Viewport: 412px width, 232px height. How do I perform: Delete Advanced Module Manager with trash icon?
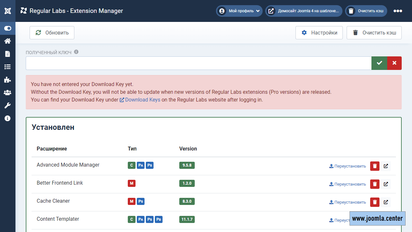[x=375, y=166]
